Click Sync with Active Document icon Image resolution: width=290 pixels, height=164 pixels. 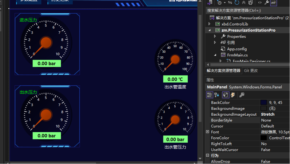point(230,3)
